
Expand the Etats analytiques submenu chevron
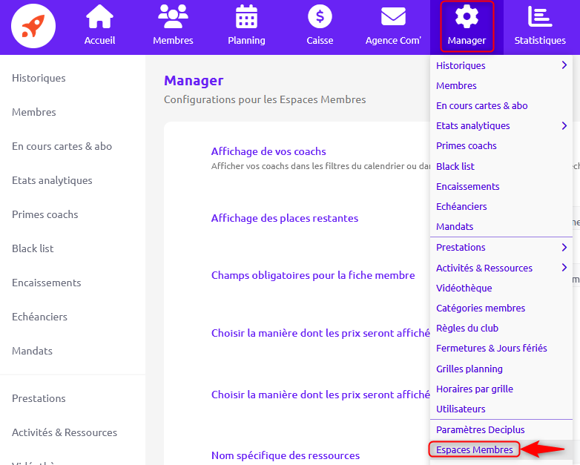pyautogui.click(x=564, y=126)
